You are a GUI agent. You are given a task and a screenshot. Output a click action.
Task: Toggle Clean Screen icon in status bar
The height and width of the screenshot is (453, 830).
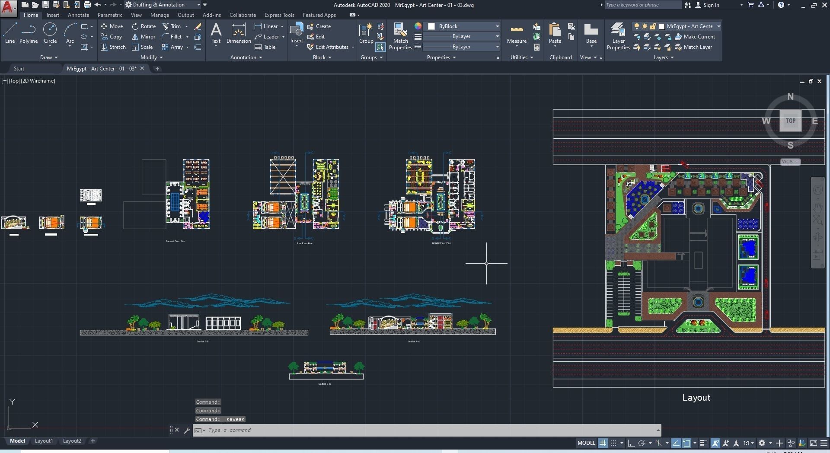[x=813, y=443]
